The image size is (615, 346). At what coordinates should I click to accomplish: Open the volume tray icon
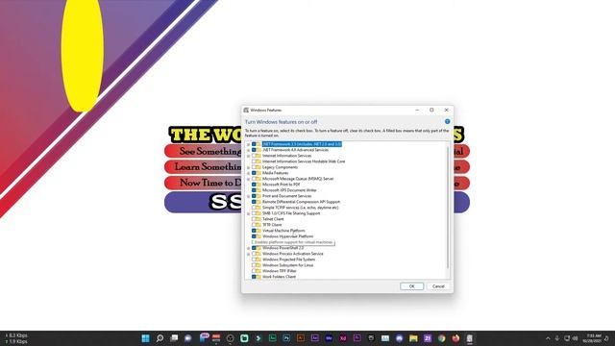[x=576, y=338]
